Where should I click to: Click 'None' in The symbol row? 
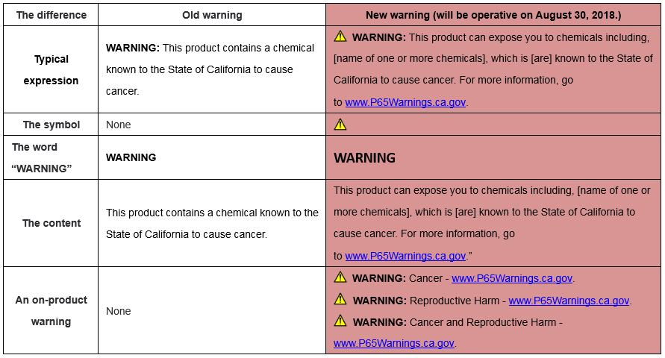[119, 125]
